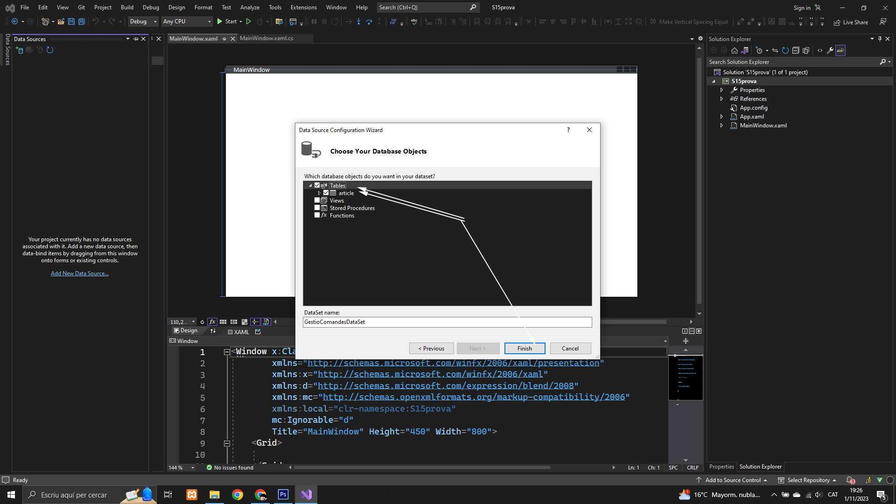The image size is (896, 504).
Task: Switch to MainWindow.xaml.cs tab
Action: point(266,38)
